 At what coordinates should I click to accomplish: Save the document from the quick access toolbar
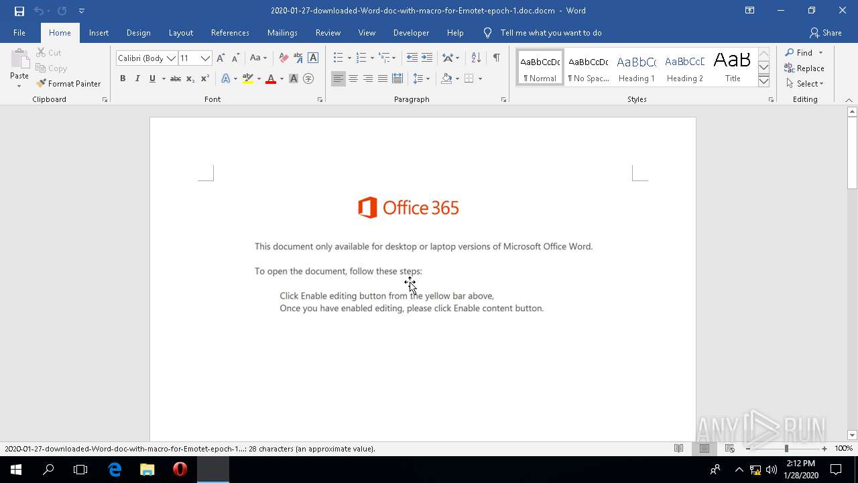click(19, 11)
